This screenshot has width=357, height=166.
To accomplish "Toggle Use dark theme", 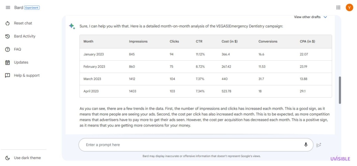I will tap(23, 158).
